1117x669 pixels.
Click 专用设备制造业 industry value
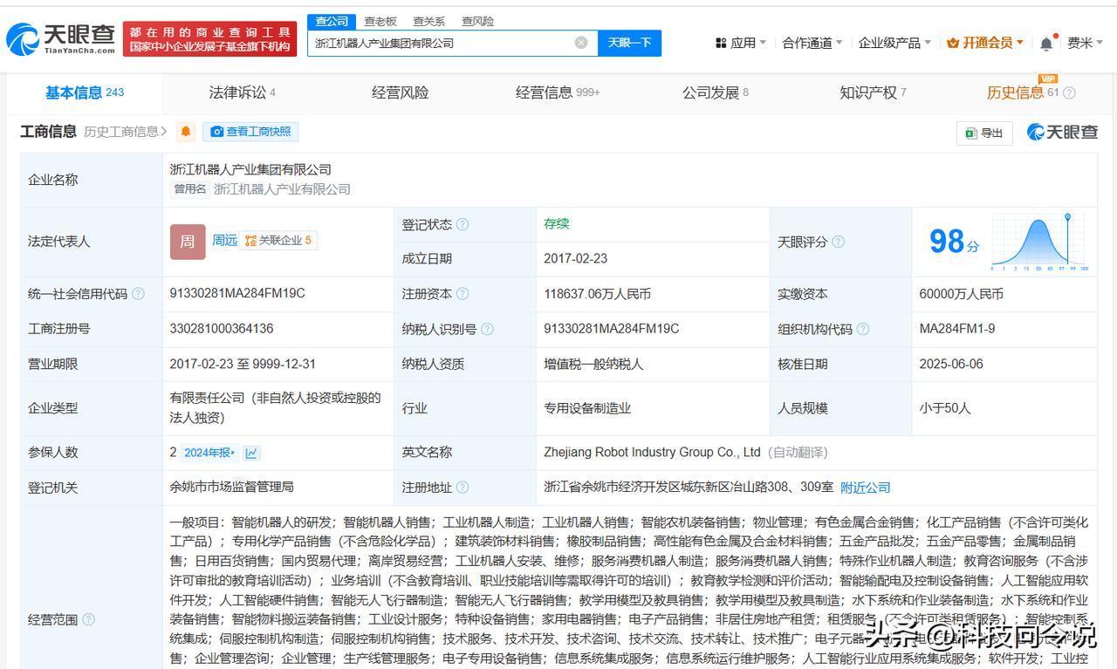[x=587, y=407]
